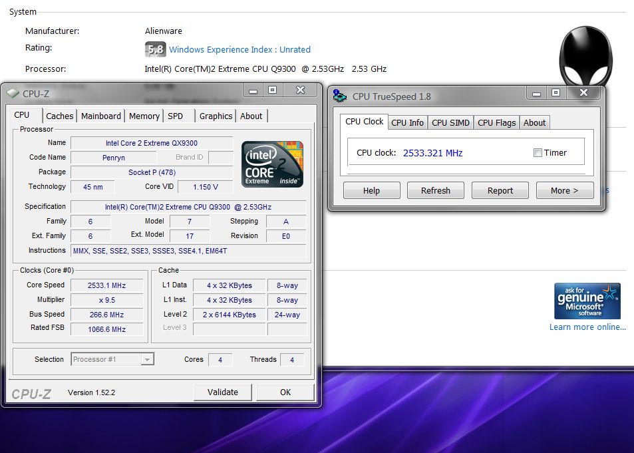Select the Memory tab in CPU-Z
634x453 pixels.
pyautogui.click(x=144, y=116)
